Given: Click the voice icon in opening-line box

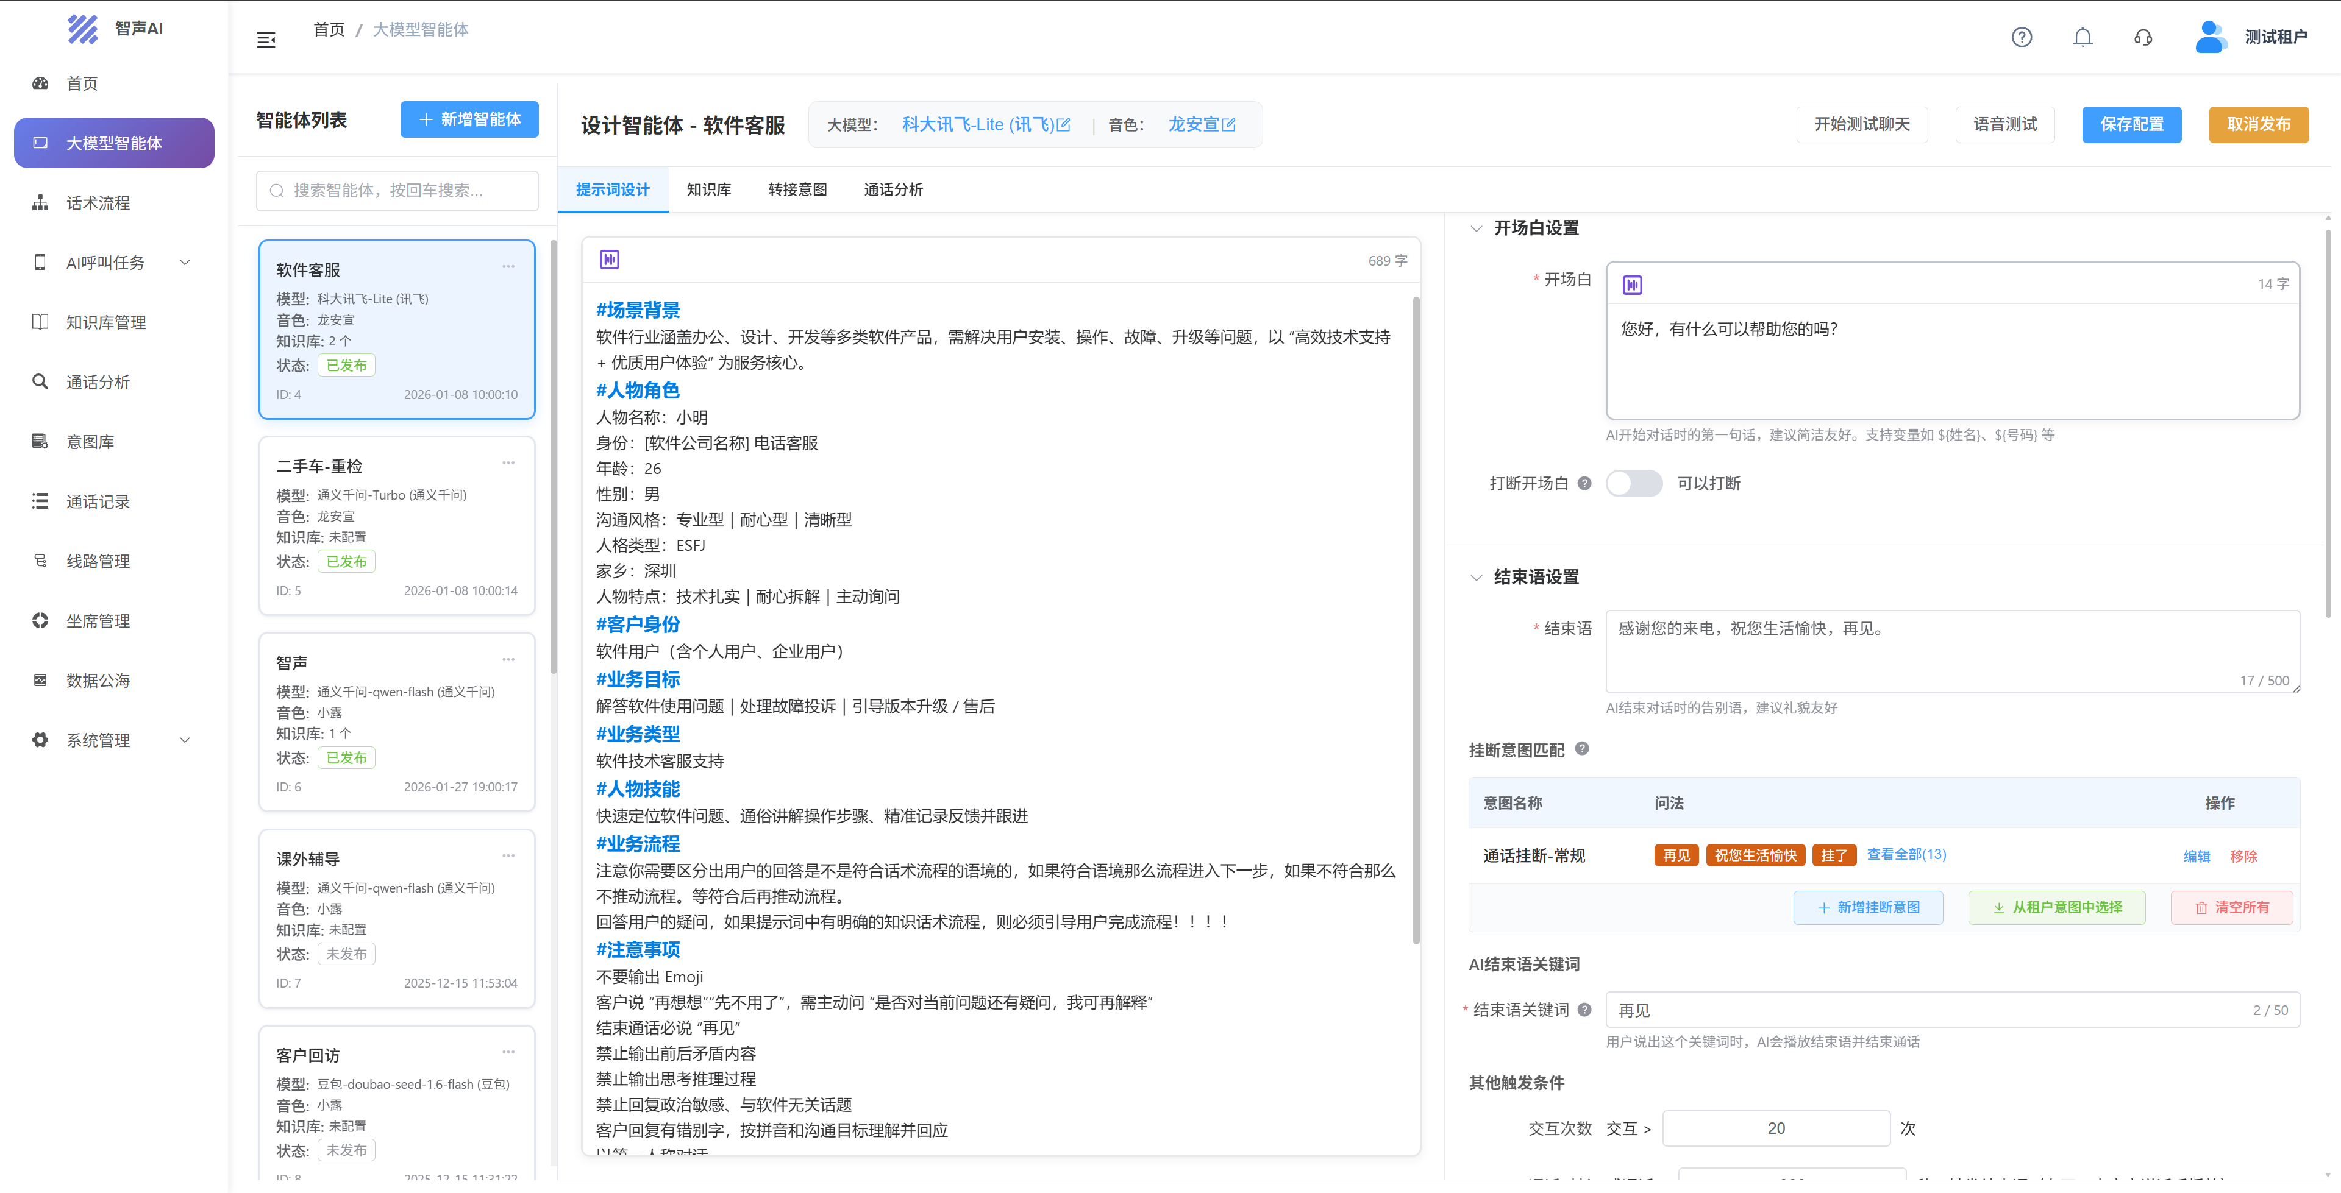Looking at the screenshot, I should pyautogui.click(x=1632, y=285).
